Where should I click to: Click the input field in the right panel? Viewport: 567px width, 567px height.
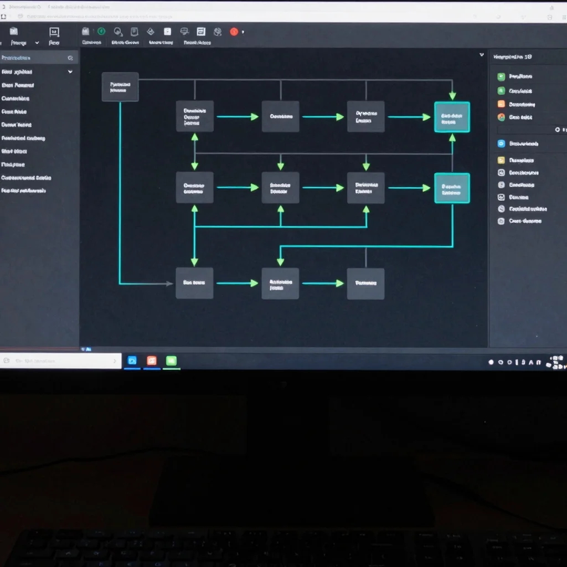532,130
